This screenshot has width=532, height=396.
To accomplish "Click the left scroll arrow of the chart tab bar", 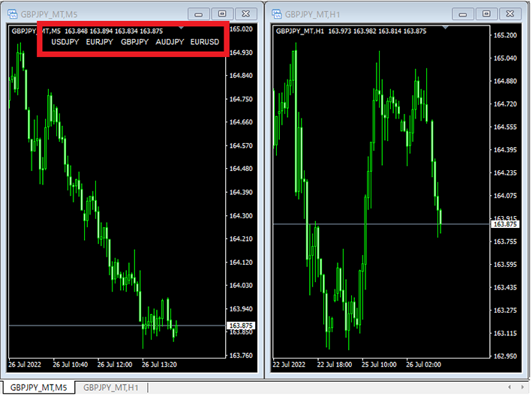I will [x=509, y=387].
